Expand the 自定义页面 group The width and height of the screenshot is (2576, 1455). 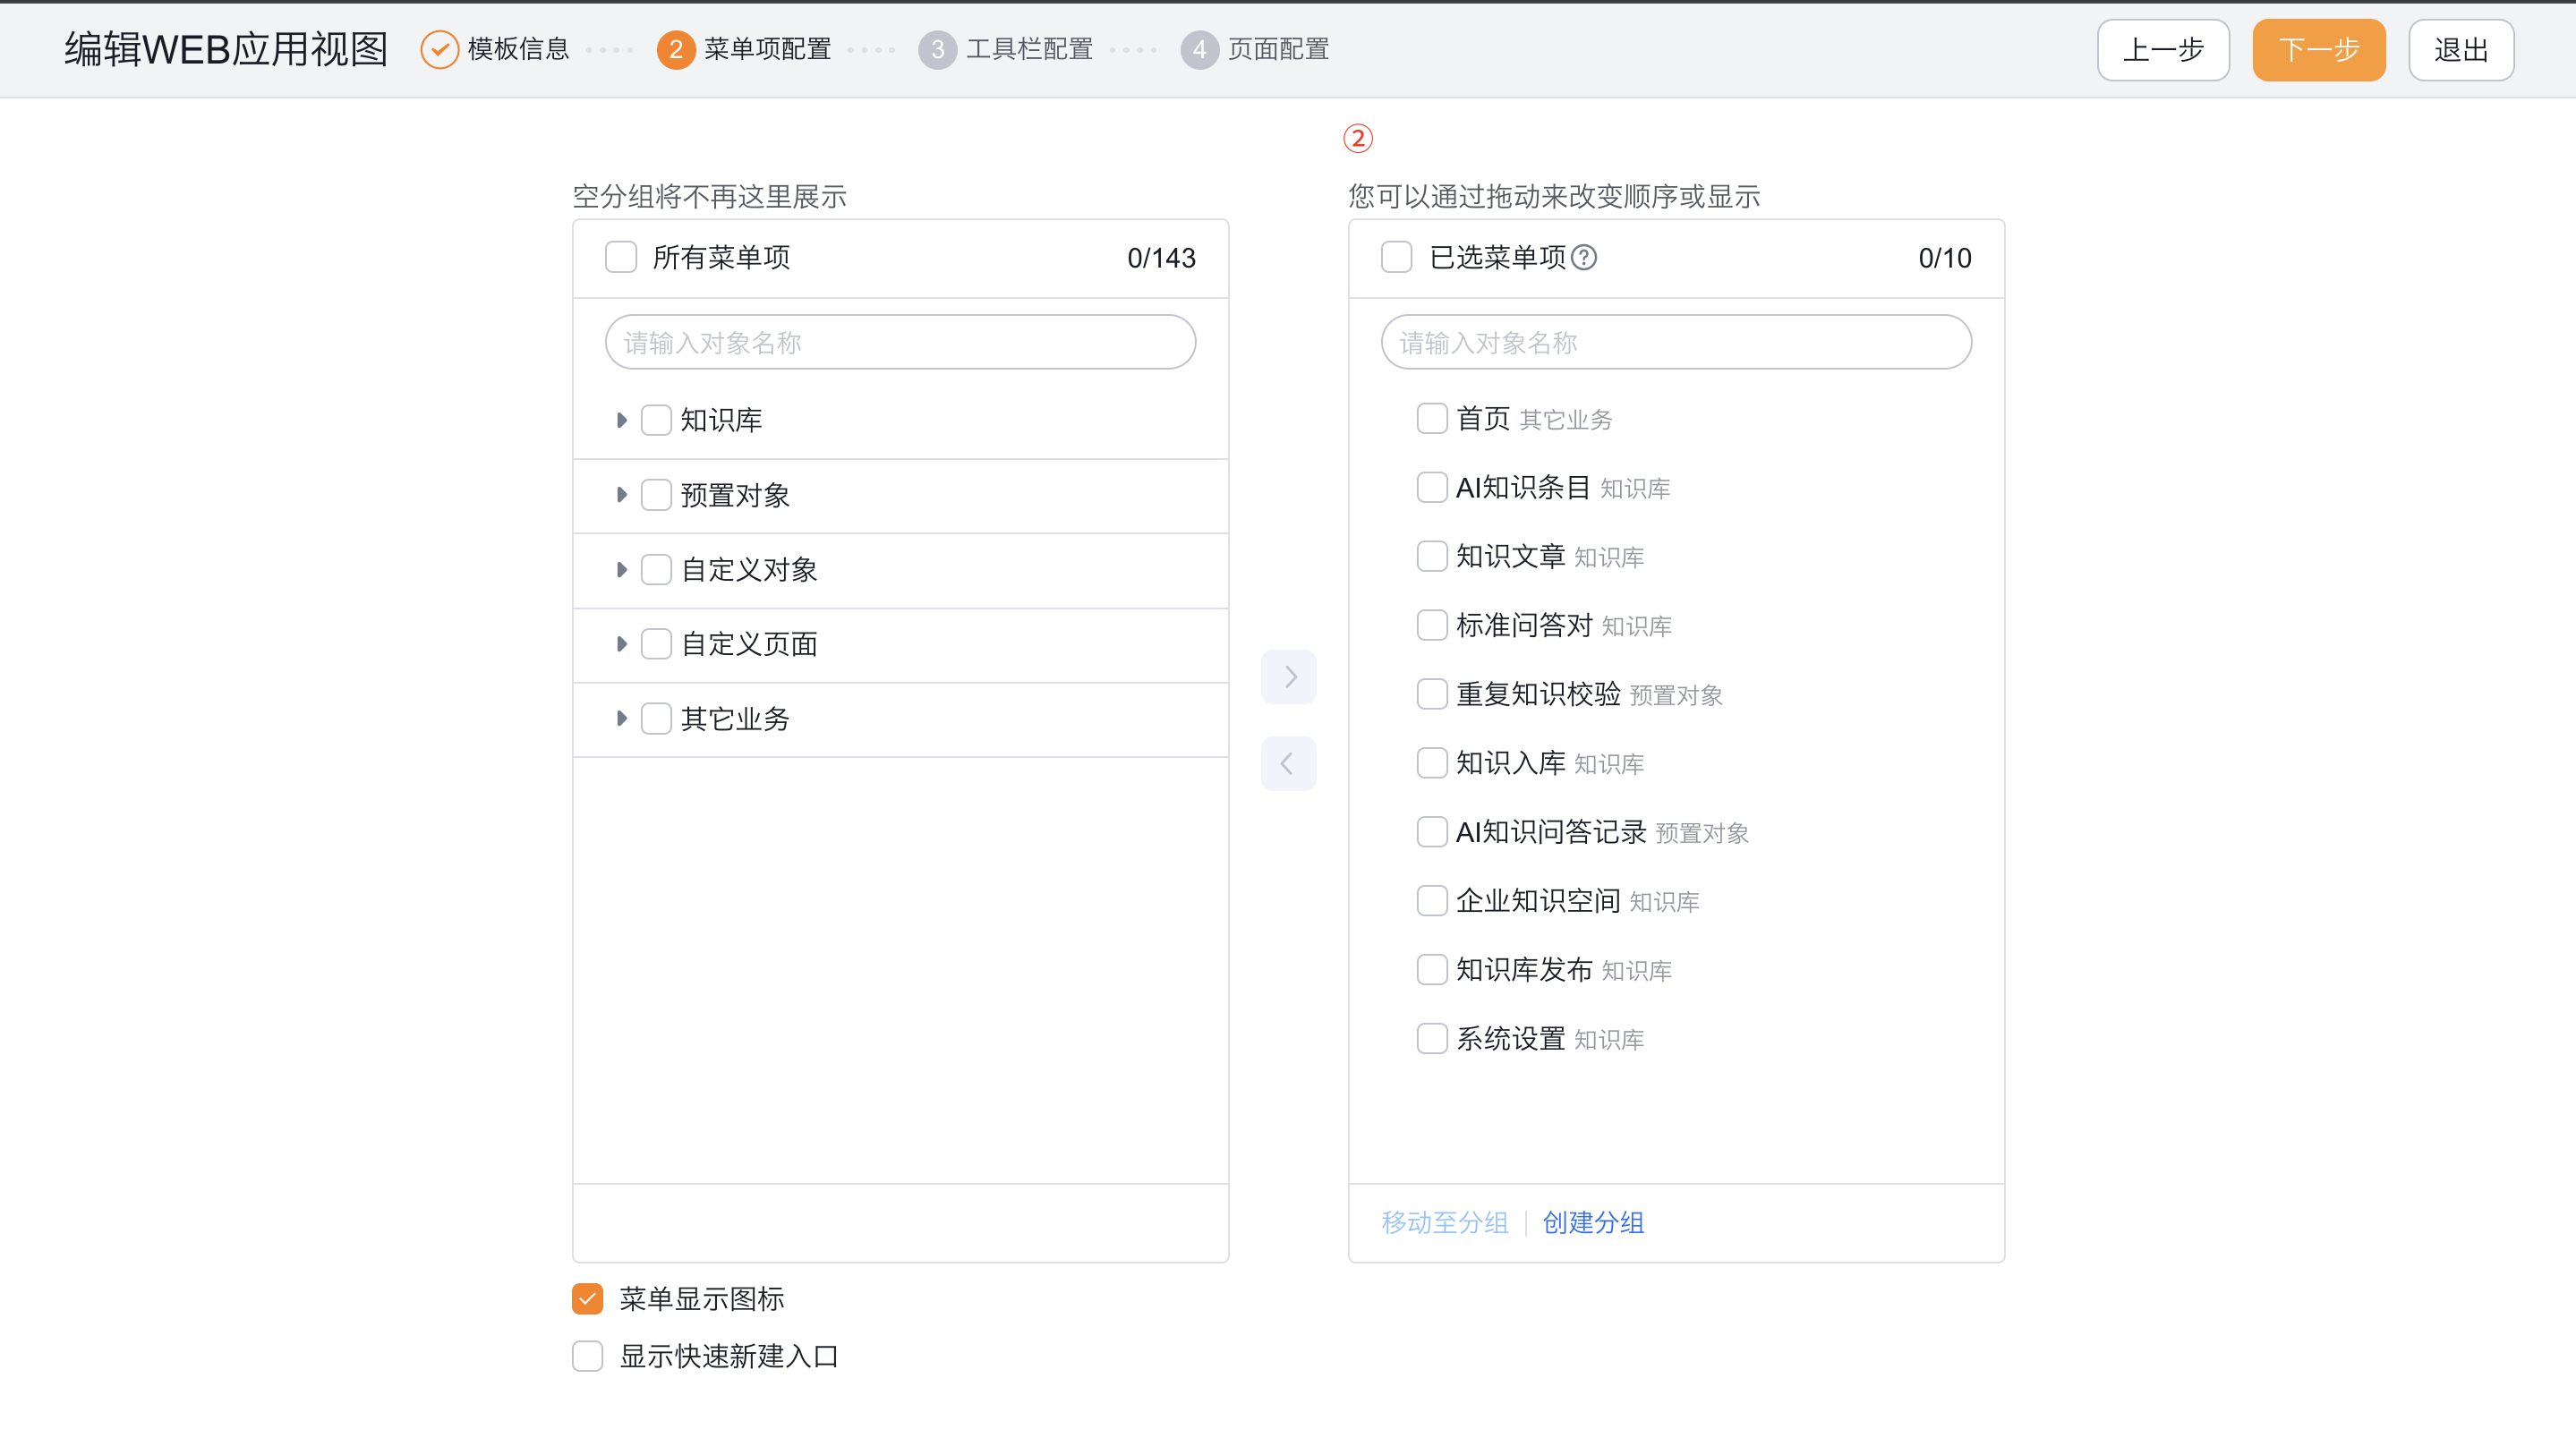point(621,644)
